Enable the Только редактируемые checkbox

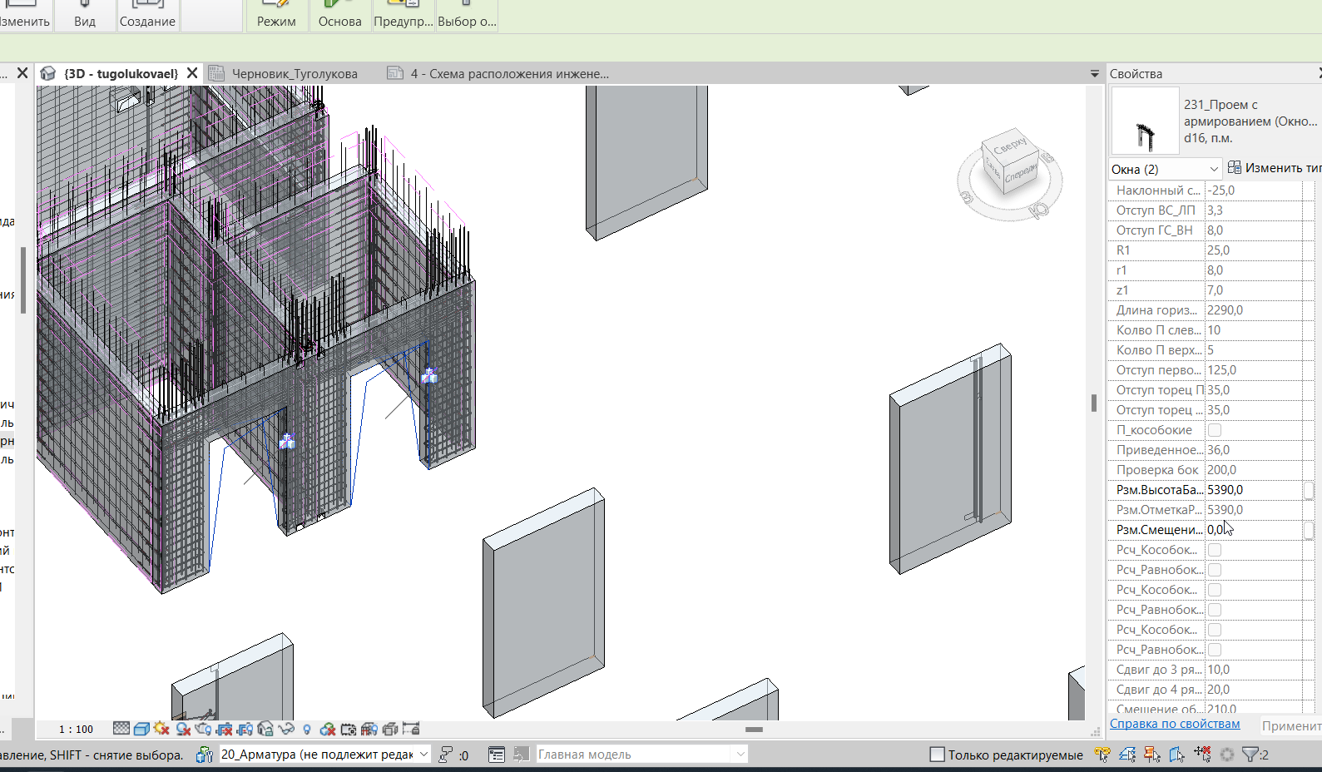pyautogui.click(x=937, y=755)
